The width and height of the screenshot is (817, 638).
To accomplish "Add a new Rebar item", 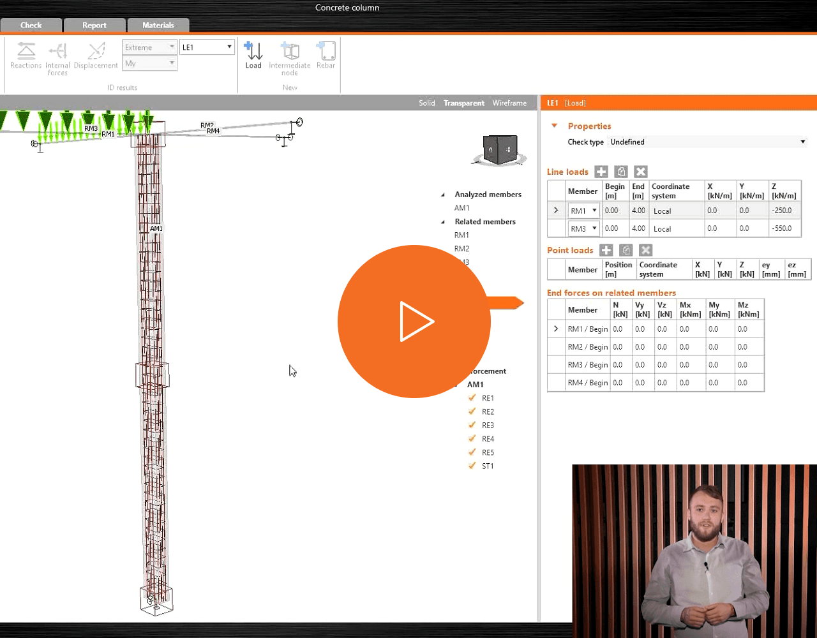I will pos(326,51).
